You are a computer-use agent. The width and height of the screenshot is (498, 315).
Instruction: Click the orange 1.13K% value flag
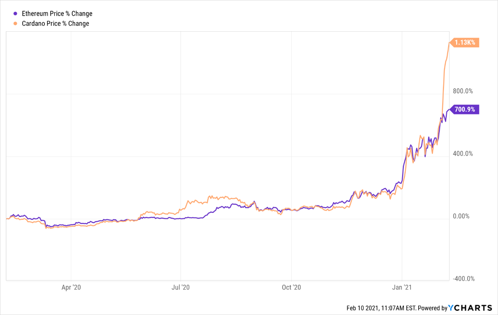click(465, 42)
